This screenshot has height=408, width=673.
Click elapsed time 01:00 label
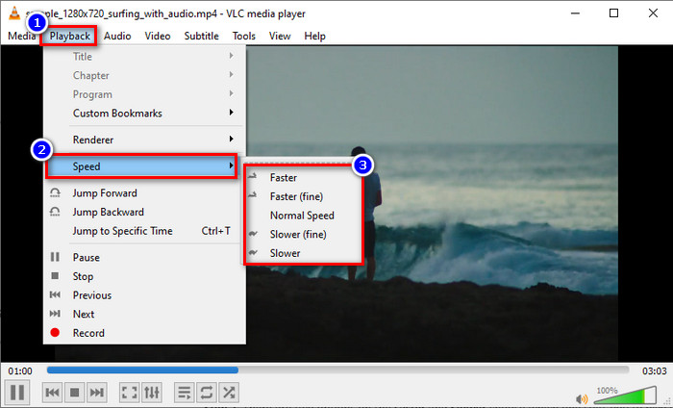coord(20,371)
